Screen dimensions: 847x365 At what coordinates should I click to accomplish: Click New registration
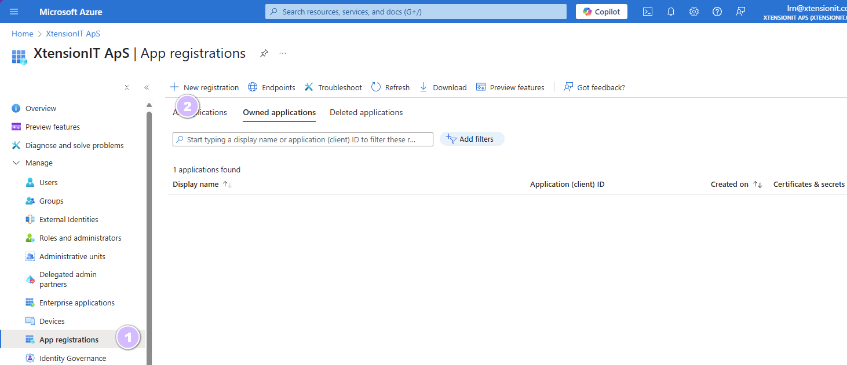tap(205, 87)
